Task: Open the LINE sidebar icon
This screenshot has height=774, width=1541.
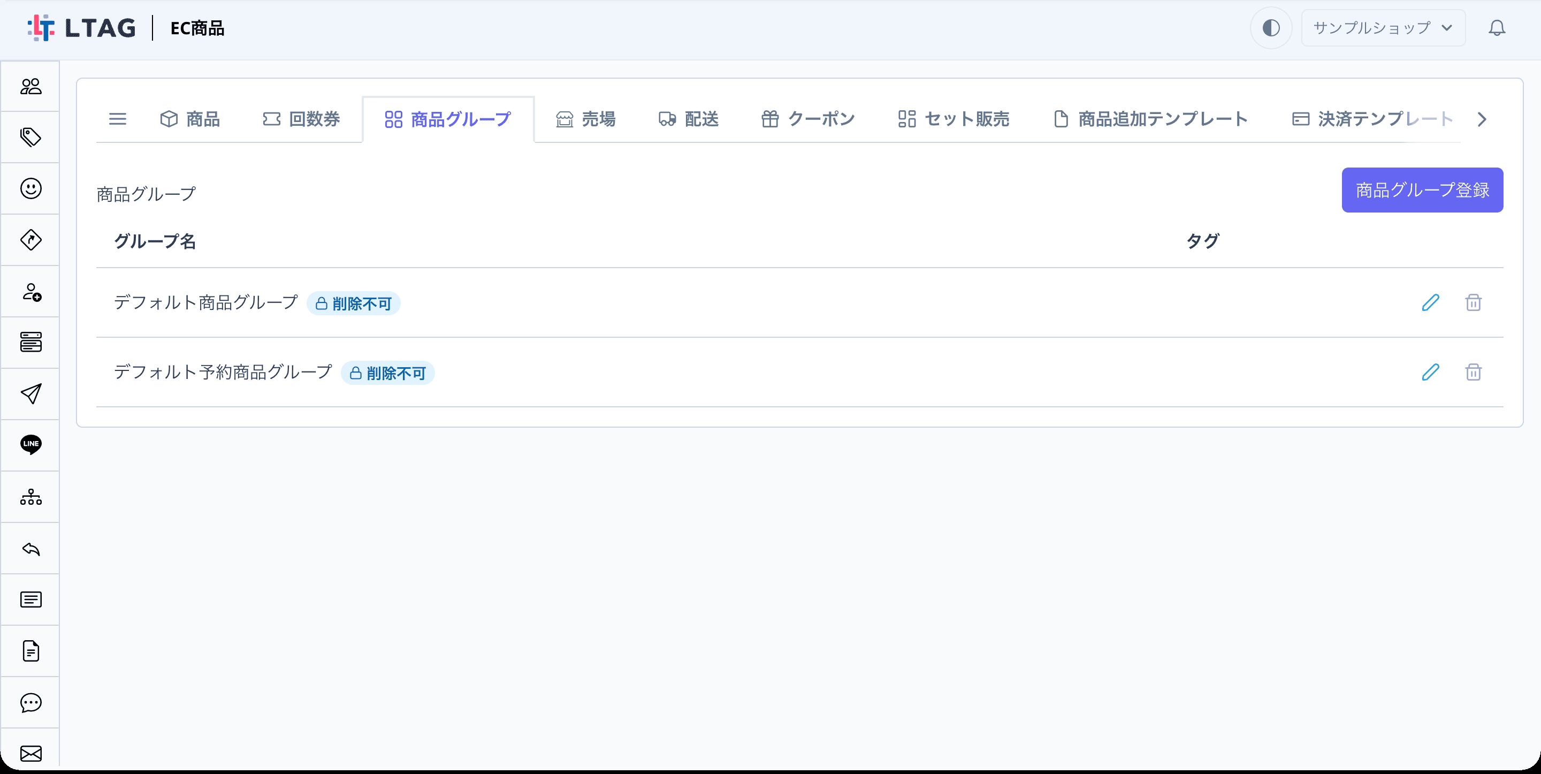Action: (x=30, y=445)
